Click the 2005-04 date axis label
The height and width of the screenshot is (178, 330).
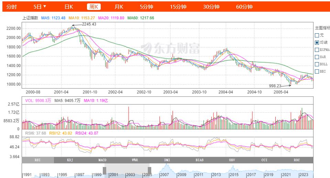[x=281, y=92]
